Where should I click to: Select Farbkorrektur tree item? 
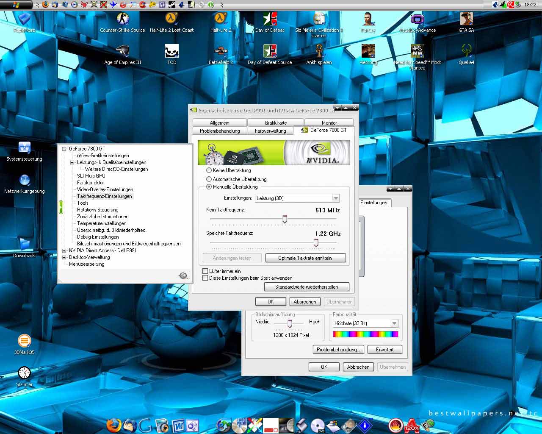click(91, 183)
